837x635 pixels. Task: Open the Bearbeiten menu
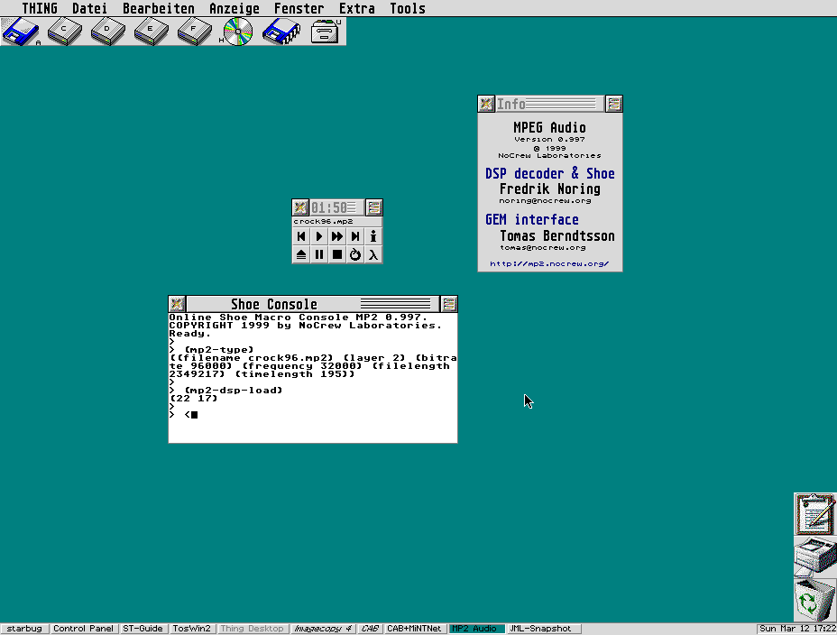click(x=159, y=8)
